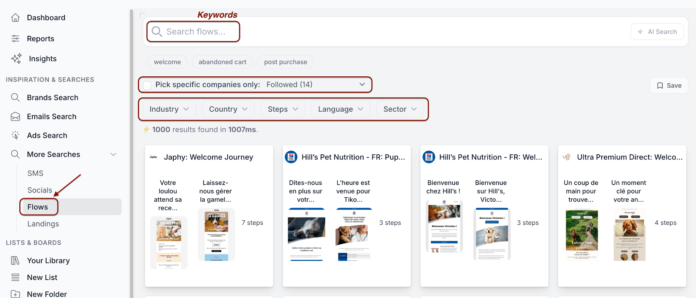Open the Country filter dropdown
The height and width of the screenshot is (298, 696).
pos(228,109)
